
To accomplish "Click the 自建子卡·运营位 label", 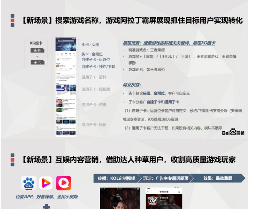I will (x=96, y=59).
